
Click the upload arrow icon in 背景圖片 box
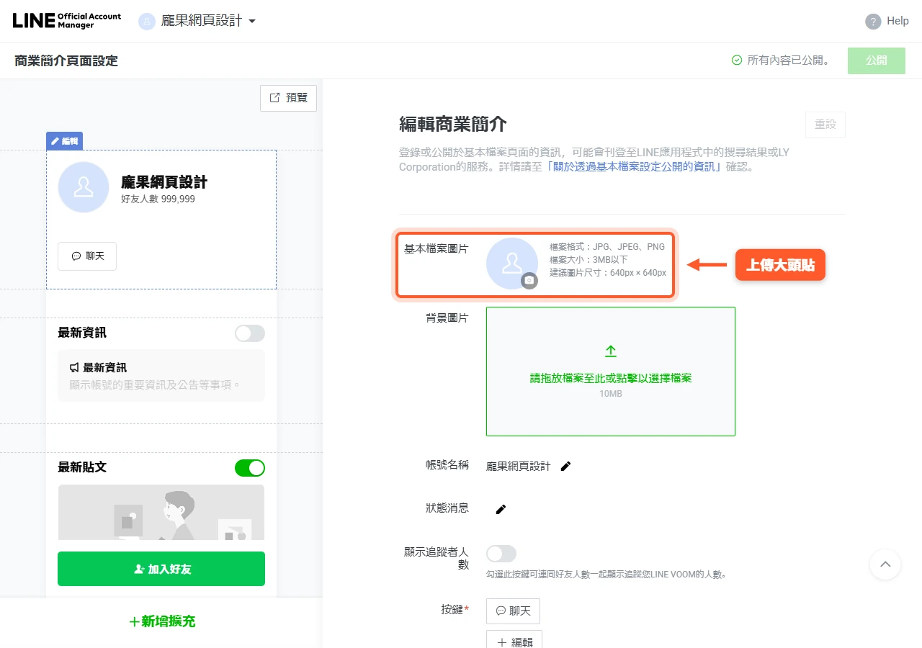click(x=611, y=351)
